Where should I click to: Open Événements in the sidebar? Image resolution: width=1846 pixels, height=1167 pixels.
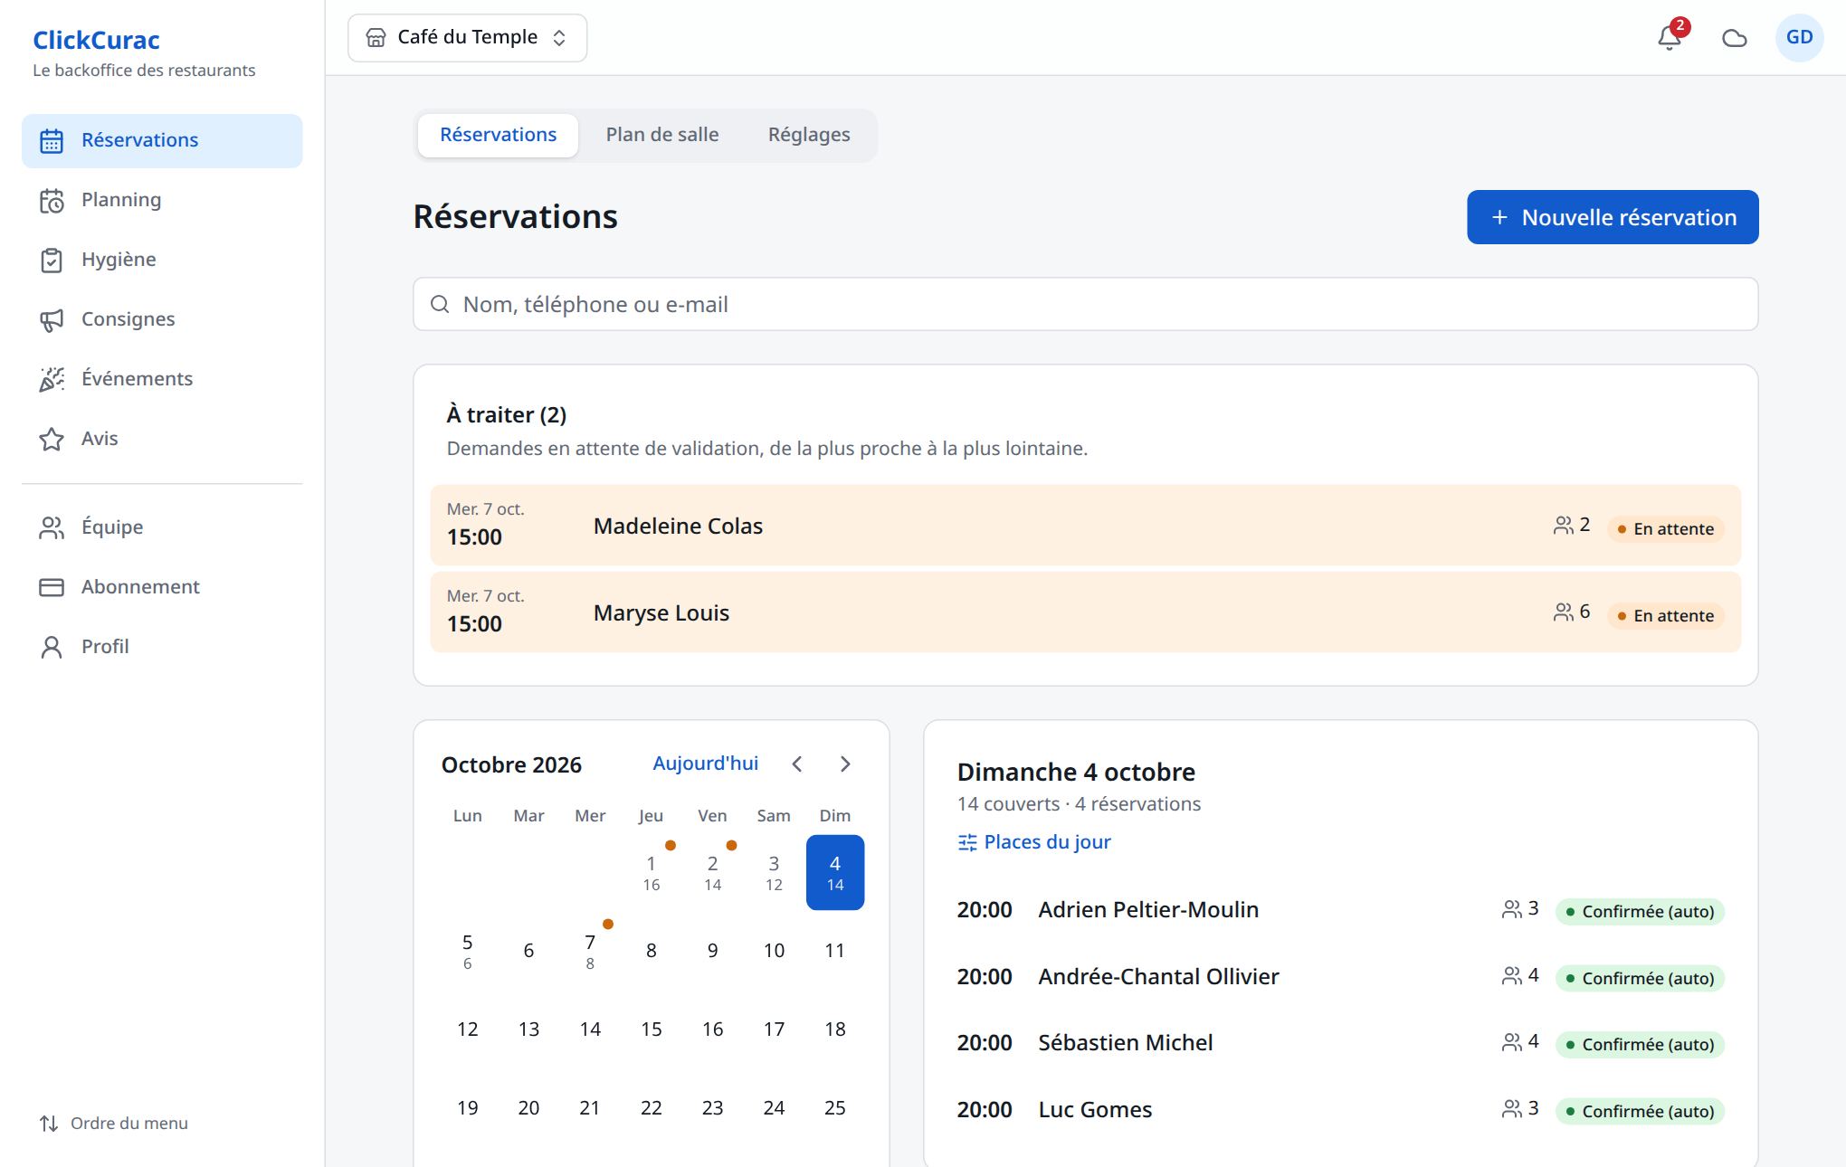click(162, 379)
